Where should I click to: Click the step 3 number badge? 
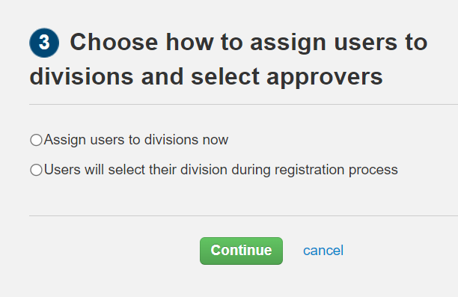pos(44,43)
